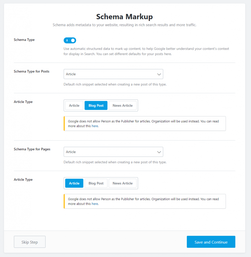Click chevron arrow in Posts schema dropdown

159,74
